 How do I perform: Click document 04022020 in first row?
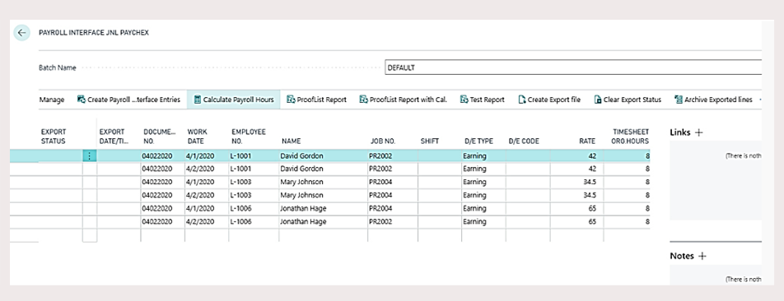coord(157,156)
